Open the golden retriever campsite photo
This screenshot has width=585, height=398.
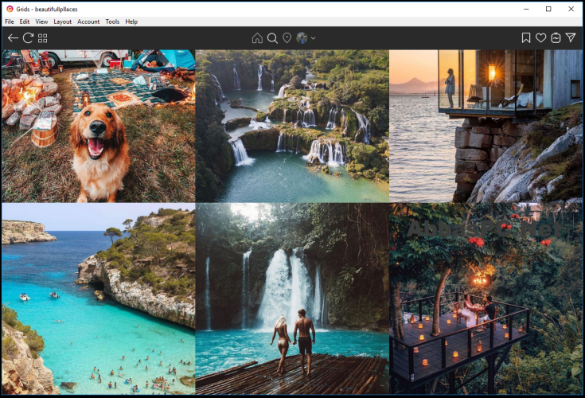99,126
